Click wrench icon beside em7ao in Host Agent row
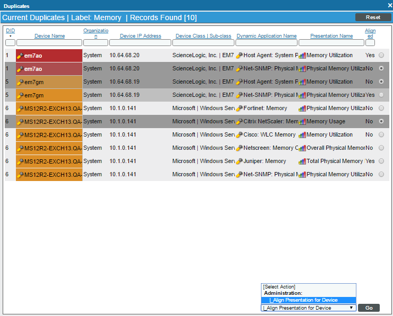The image size is (393, 316). click(20, 56)
